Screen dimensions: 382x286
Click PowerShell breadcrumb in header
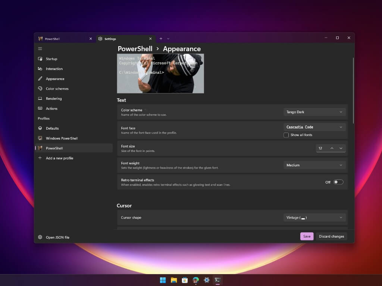(135, 49)
